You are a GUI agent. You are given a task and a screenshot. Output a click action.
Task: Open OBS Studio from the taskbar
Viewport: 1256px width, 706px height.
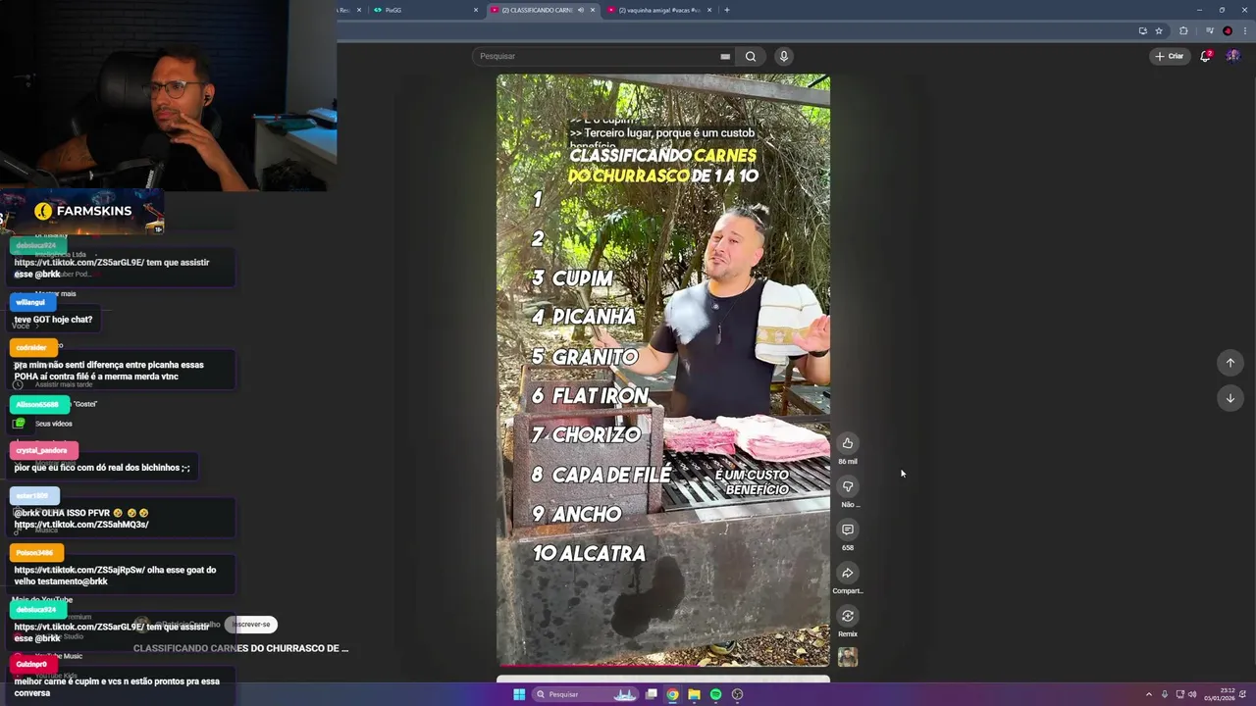pos(737,694)
